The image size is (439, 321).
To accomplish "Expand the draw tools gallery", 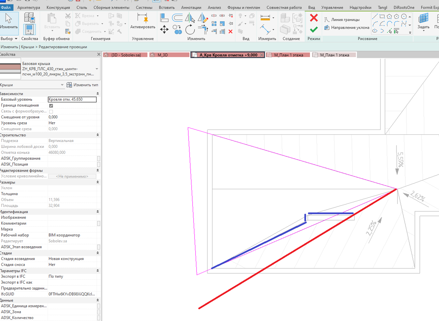I will (x=410, y=32).
